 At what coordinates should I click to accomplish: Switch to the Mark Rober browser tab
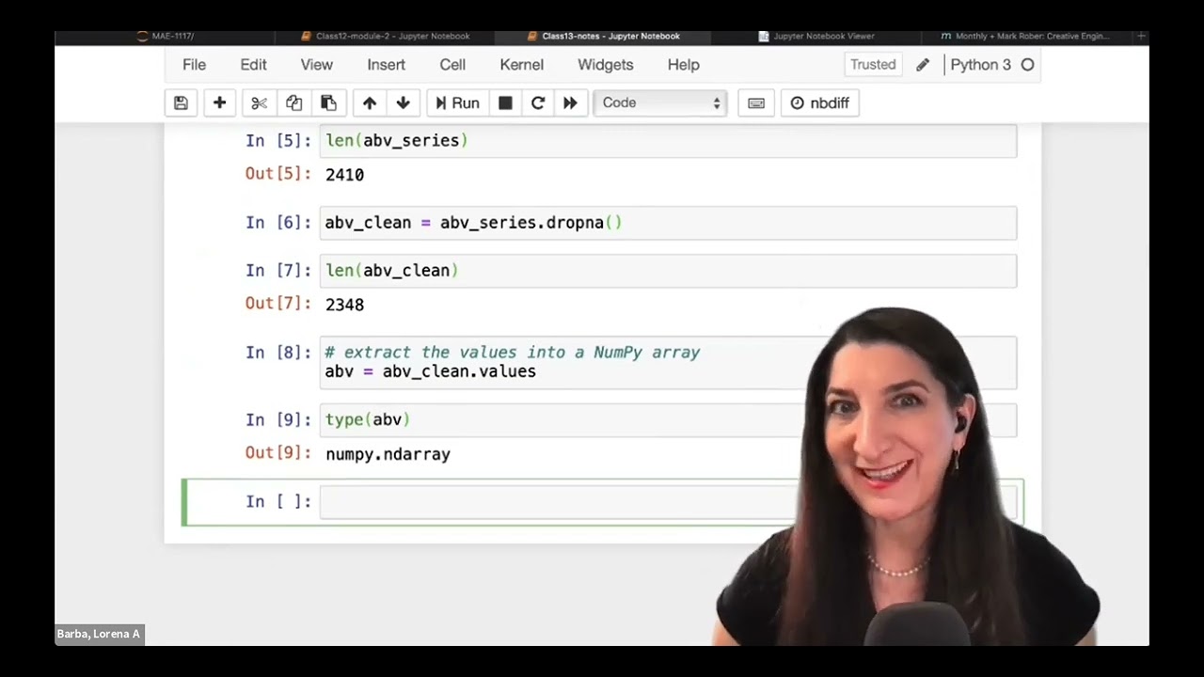tap(1025, 36)
